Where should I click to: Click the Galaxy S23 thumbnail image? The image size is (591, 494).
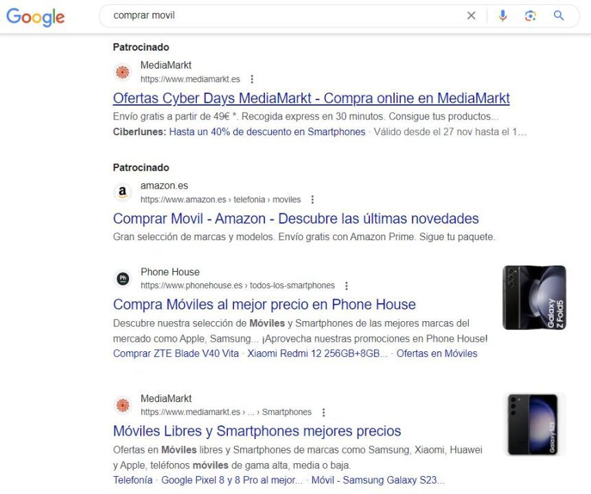click(535, 424)
